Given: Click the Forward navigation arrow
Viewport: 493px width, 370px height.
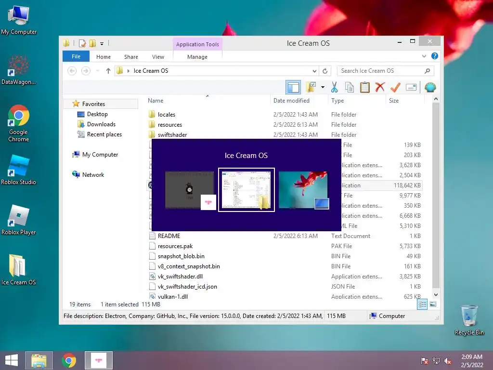Looking at the screenshot, I should tap(86, 71).
